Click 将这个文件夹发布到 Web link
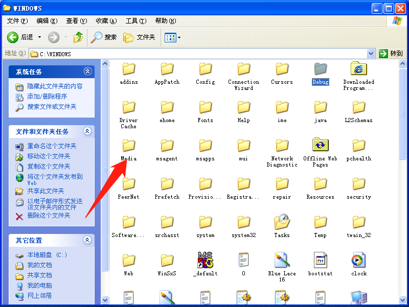The width and height of the screenshot is (409, 307). [55, 180]
